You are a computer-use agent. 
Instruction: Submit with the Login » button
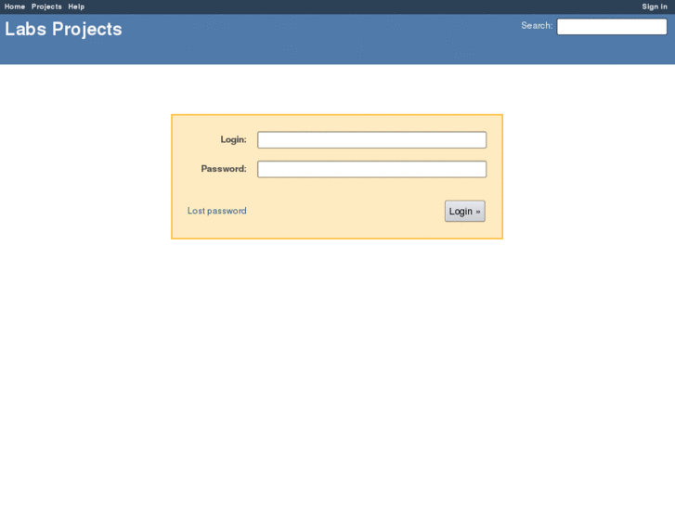(x=465, y=212)
